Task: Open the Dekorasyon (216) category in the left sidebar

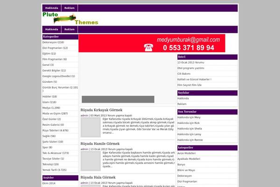Action: [x=53, y=42]
